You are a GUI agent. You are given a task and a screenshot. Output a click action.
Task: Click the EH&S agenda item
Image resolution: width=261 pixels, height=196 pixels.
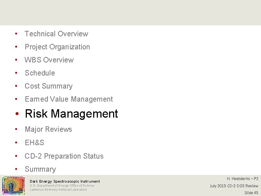(34, 143)
